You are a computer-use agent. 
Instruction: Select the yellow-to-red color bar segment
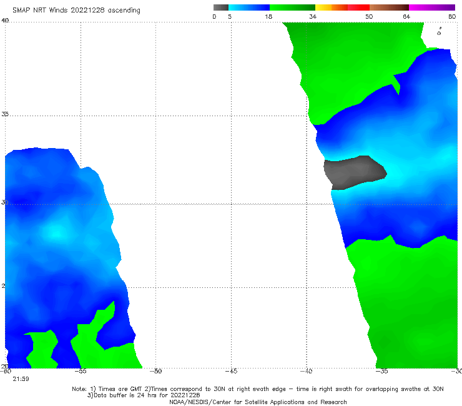342,7
